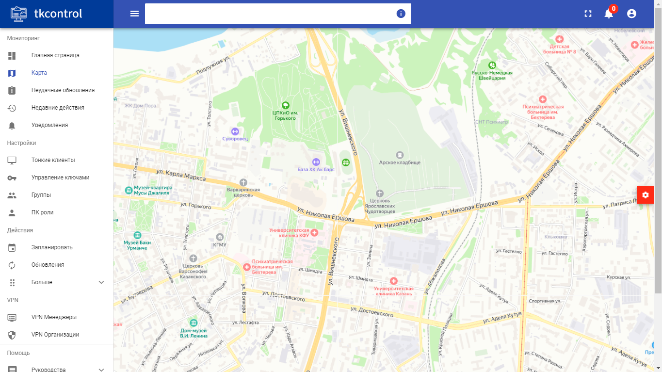Click the icon beside Руководства
Image resolution: width=662 pixels, height=372 pixels.
pos(12,369)
